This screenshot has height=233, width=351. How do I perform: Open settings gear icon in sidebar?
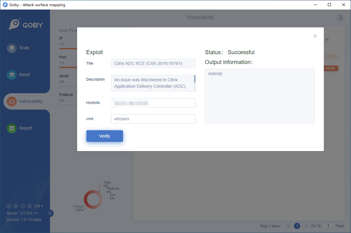(16, 206)
